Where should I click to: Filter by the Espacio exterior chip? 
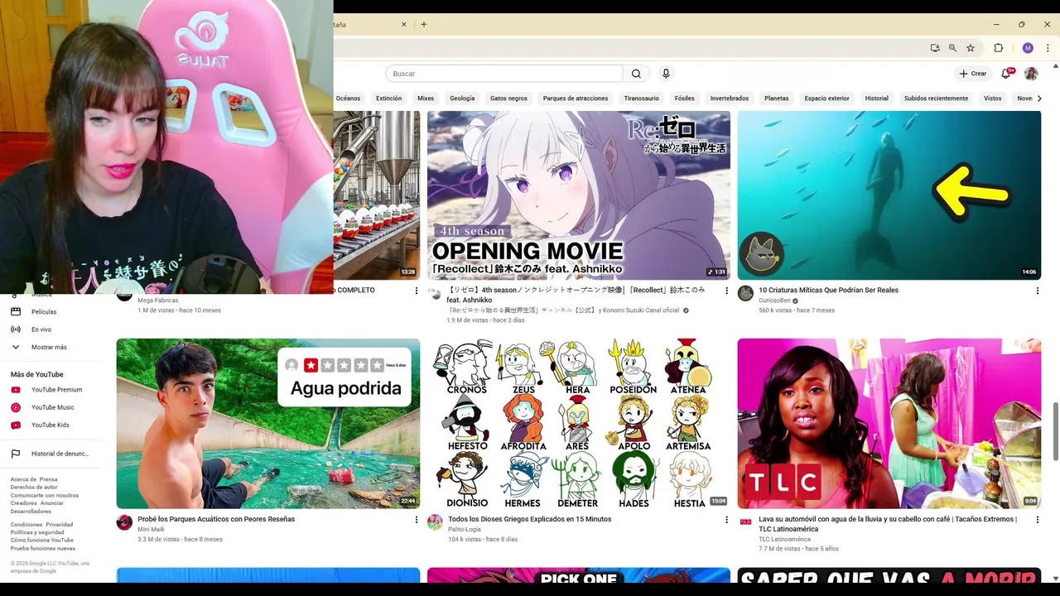click(x=827, y=99)
